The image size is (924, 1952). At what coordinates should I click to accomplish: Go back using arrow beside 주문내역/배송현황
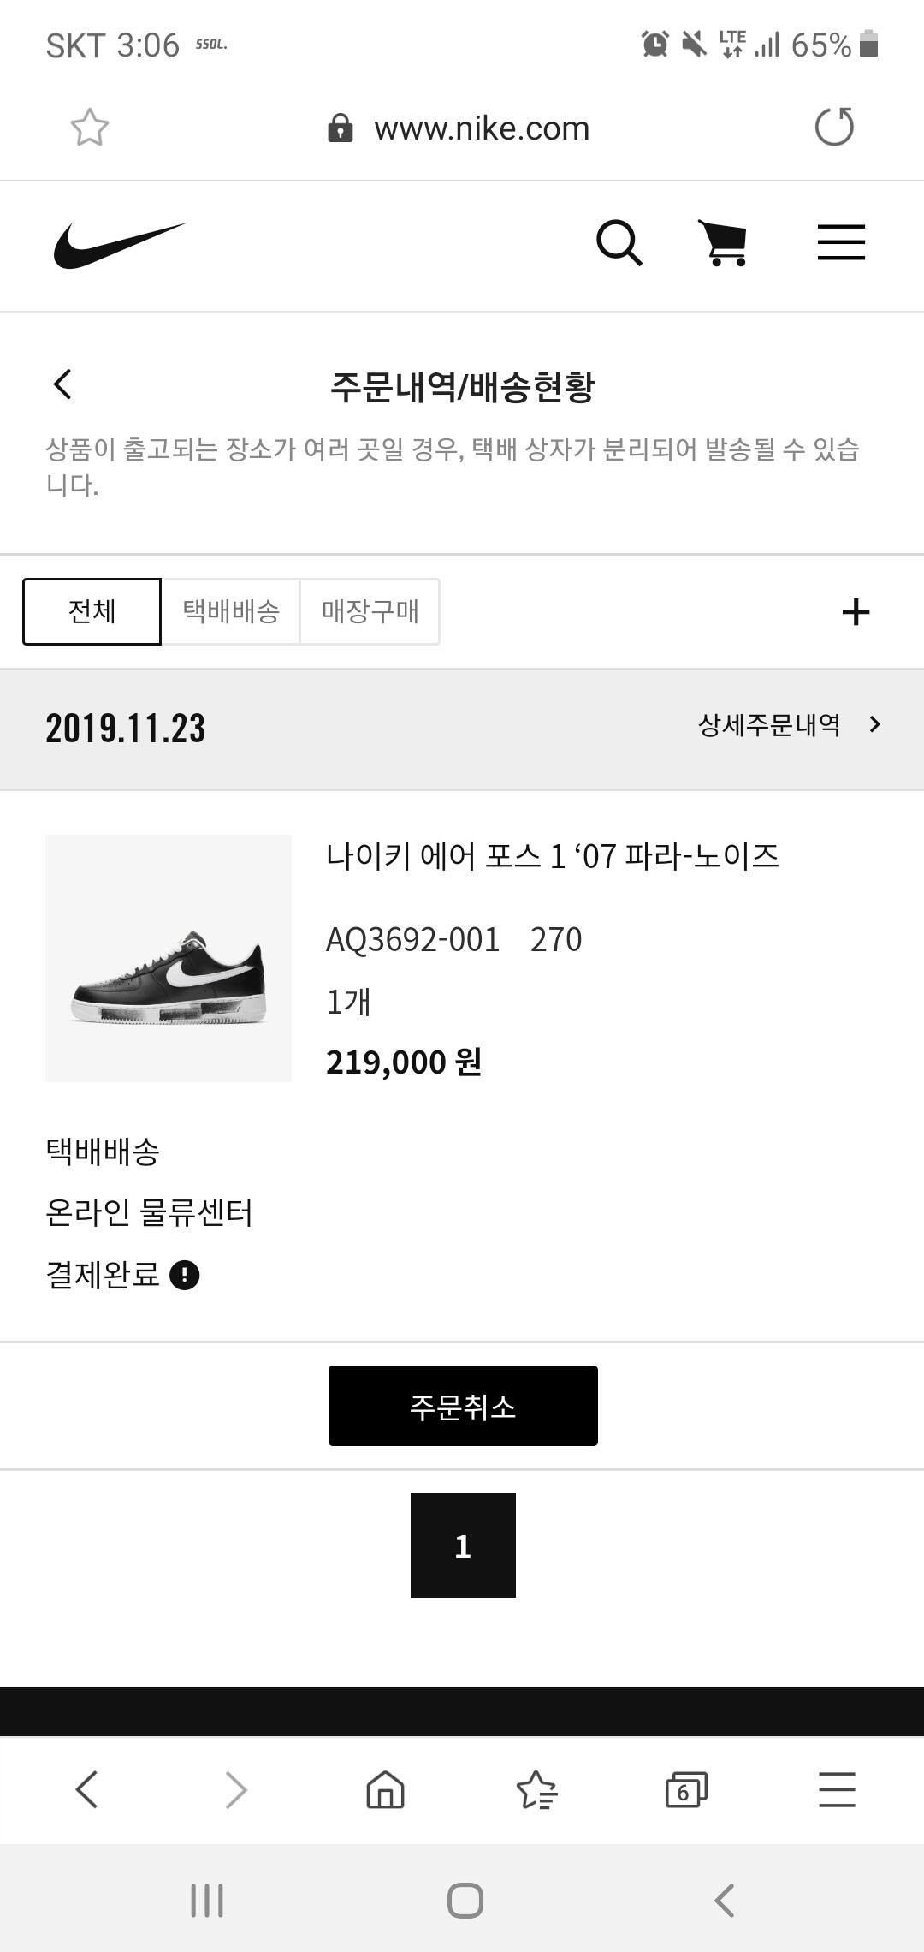[x=62, y=384]
